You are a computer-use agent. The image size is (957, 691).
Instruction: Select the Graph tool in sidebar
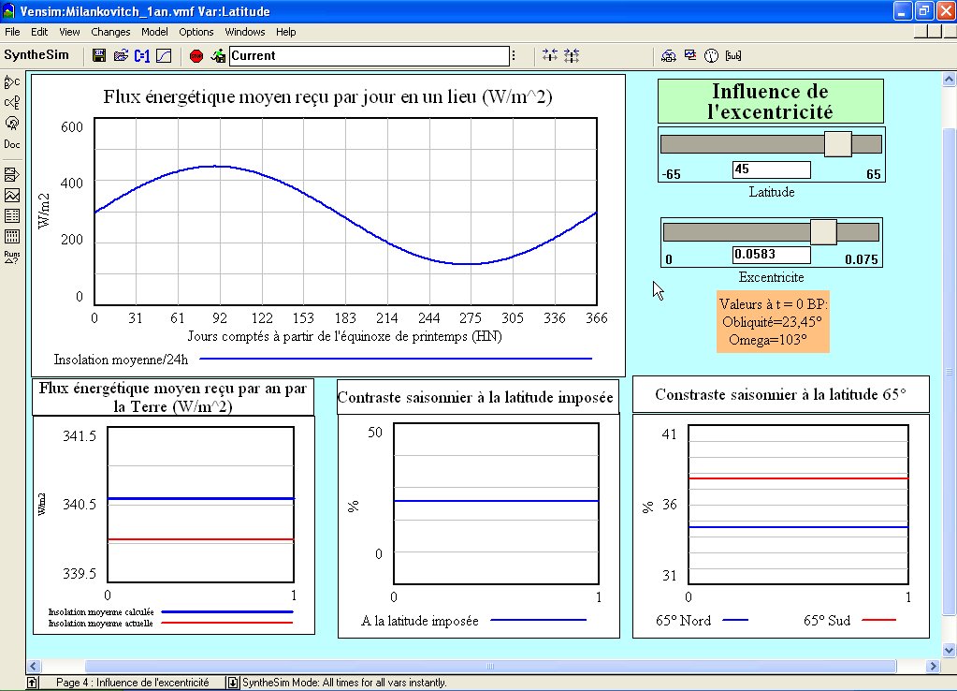click(12, 196)
